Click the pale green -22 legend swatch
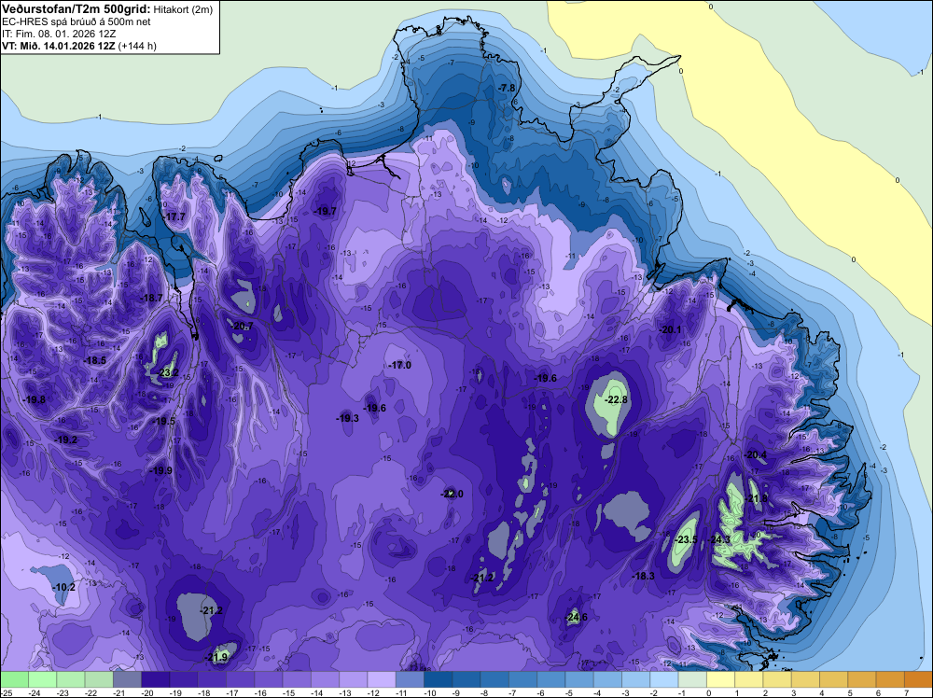The height and width of the screenshot is (698, 933). pyautogui.click(x=99, y=679)
